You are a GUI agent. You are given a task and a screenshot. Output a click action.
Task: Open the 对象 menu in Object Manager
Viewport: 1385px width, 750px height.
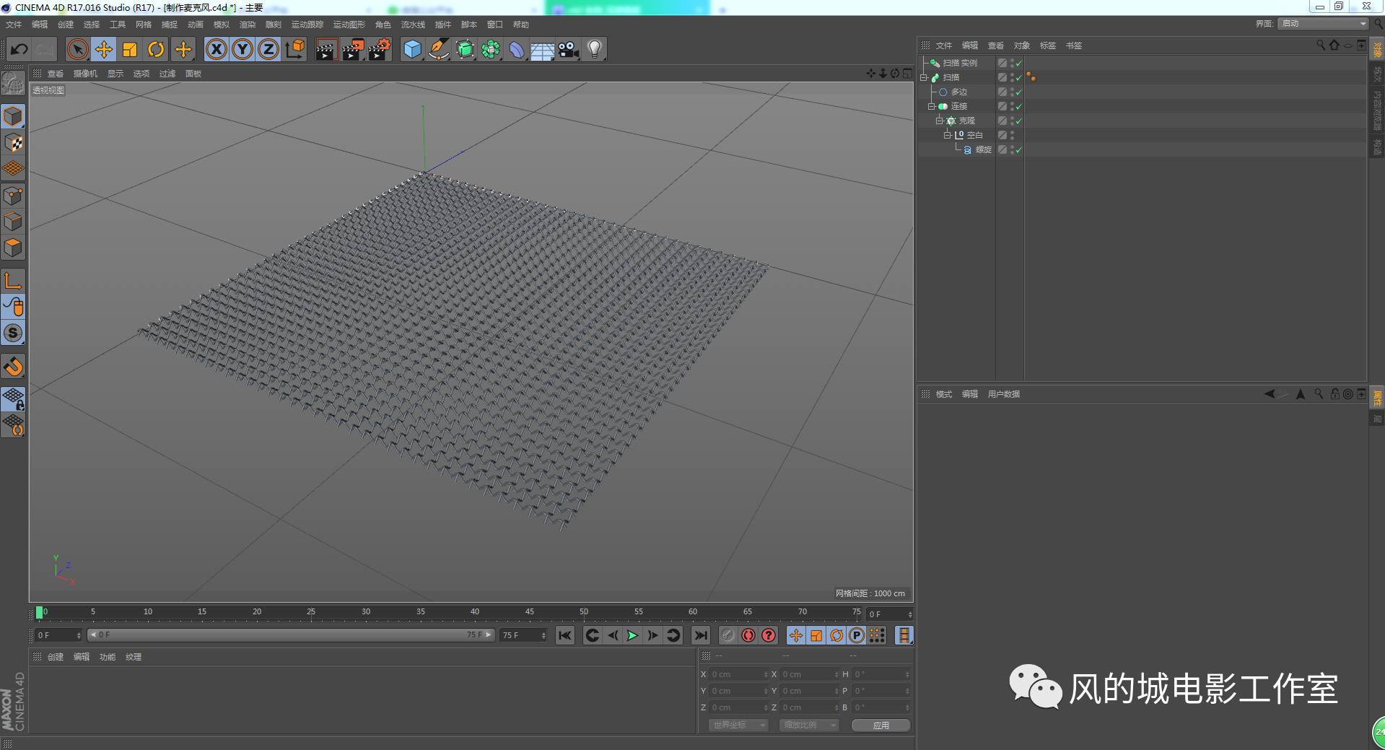tap(1021, 45)
